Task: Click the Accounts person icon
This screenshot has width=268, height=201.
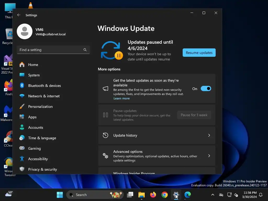Action: (x=22, y=127)
